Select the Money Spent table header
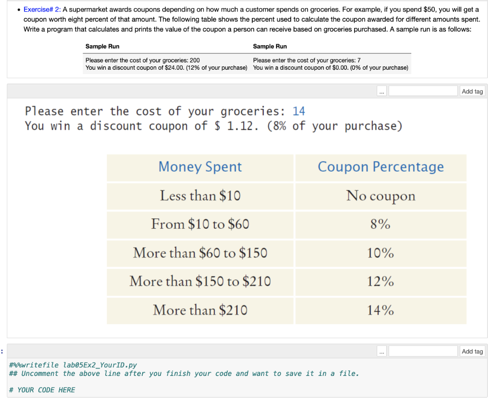 tap(200, 167)
